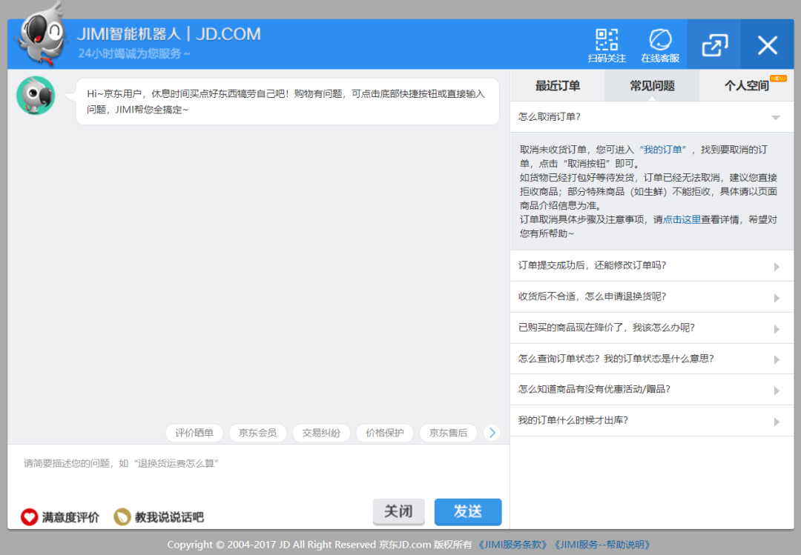This screenshot has height=555, width=801.
Task: Click the 满意度评价 label
Action: 70,517
